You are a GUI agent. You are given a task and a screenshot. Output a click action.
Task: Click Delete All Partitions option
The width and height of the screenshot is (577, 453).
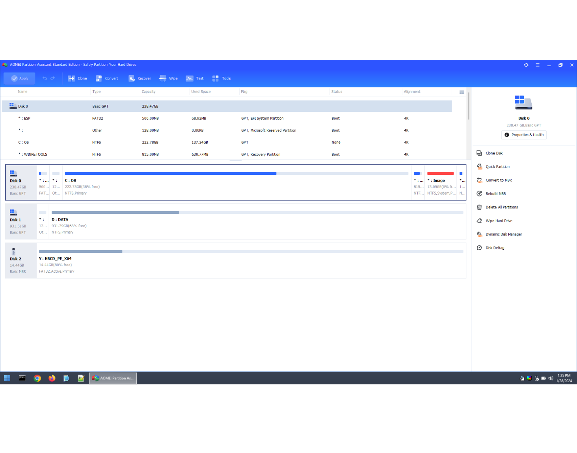(502, 207)
